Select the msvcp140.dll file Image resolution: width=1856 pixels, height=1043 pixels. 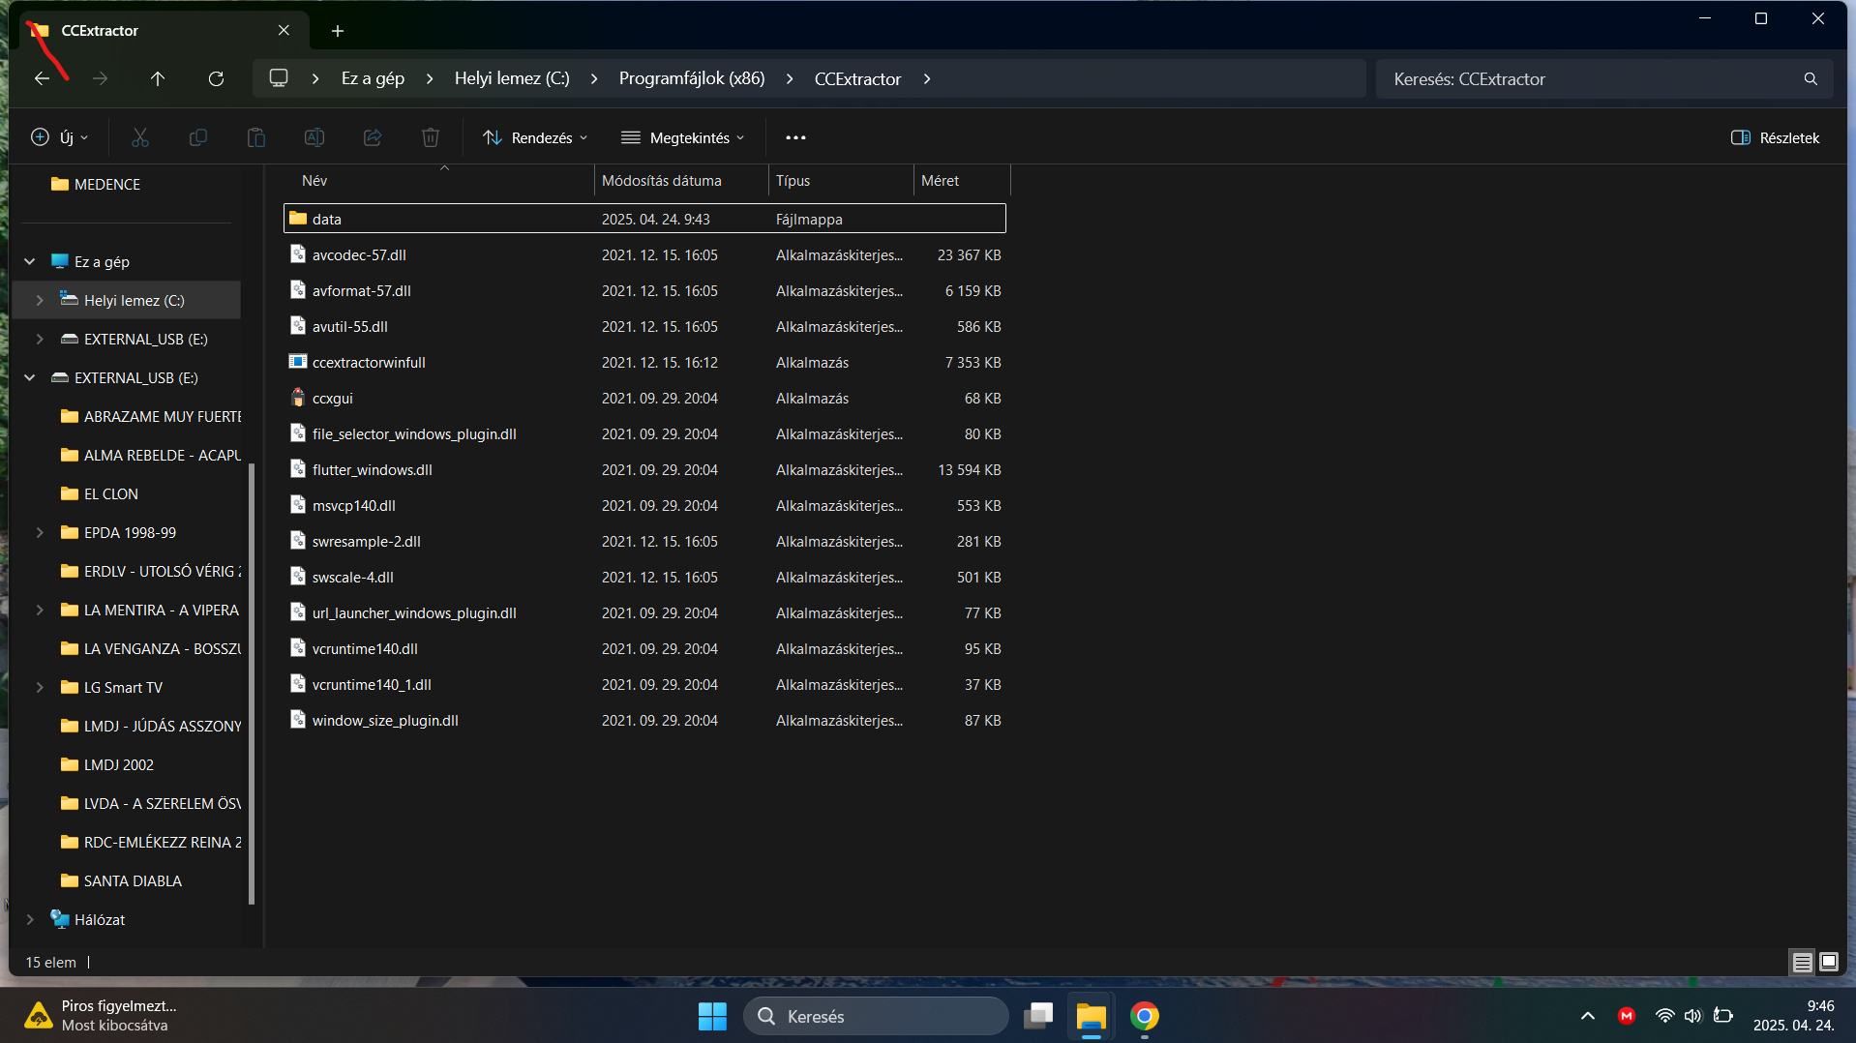644,505
